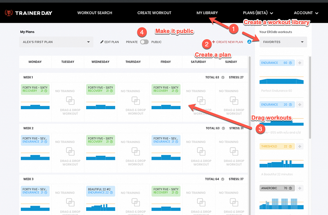Viewport: 328px width, 215px height.
Task: Click the clock icon next to Week 1 Total: 63
Action: (x=223, y=77)
